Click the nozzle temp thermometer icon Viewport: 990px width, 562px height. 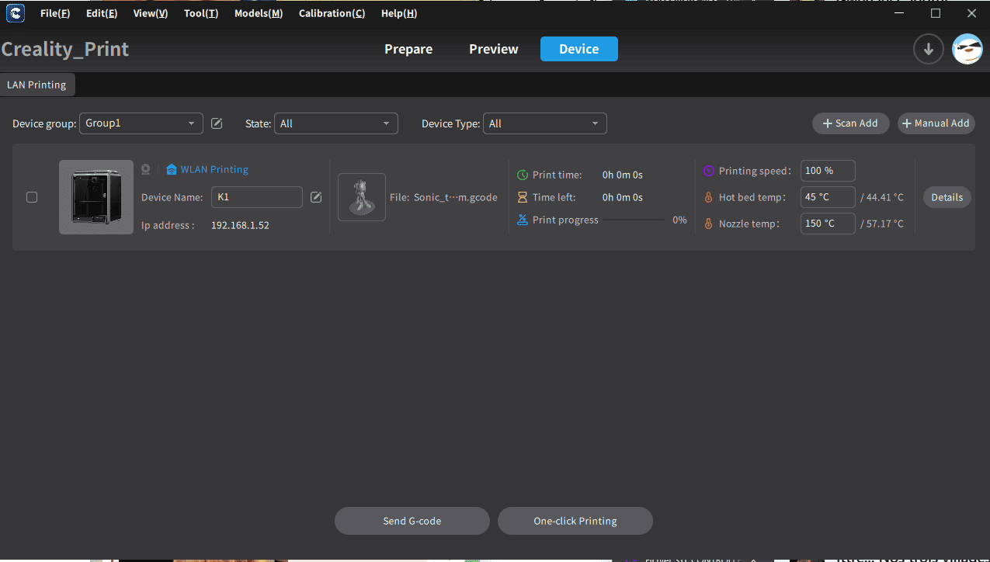[x=708, y=224]
